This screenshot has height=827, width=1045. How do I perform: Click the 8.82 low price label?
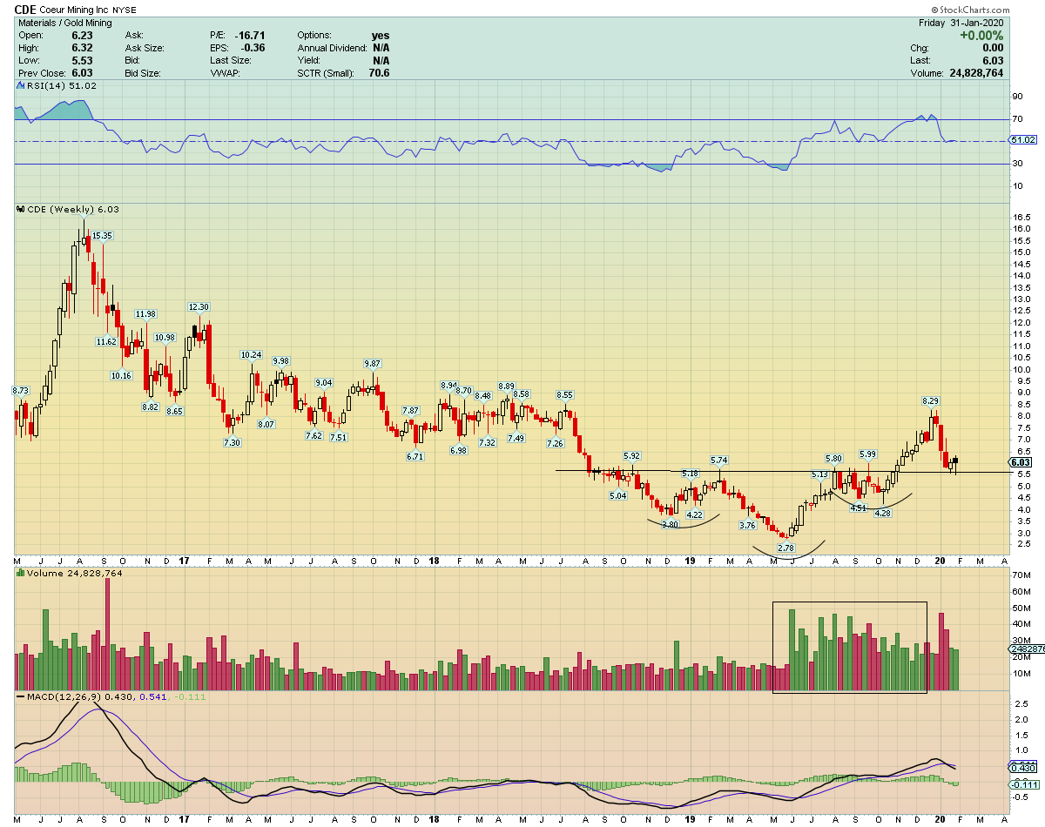coord(150,407)
